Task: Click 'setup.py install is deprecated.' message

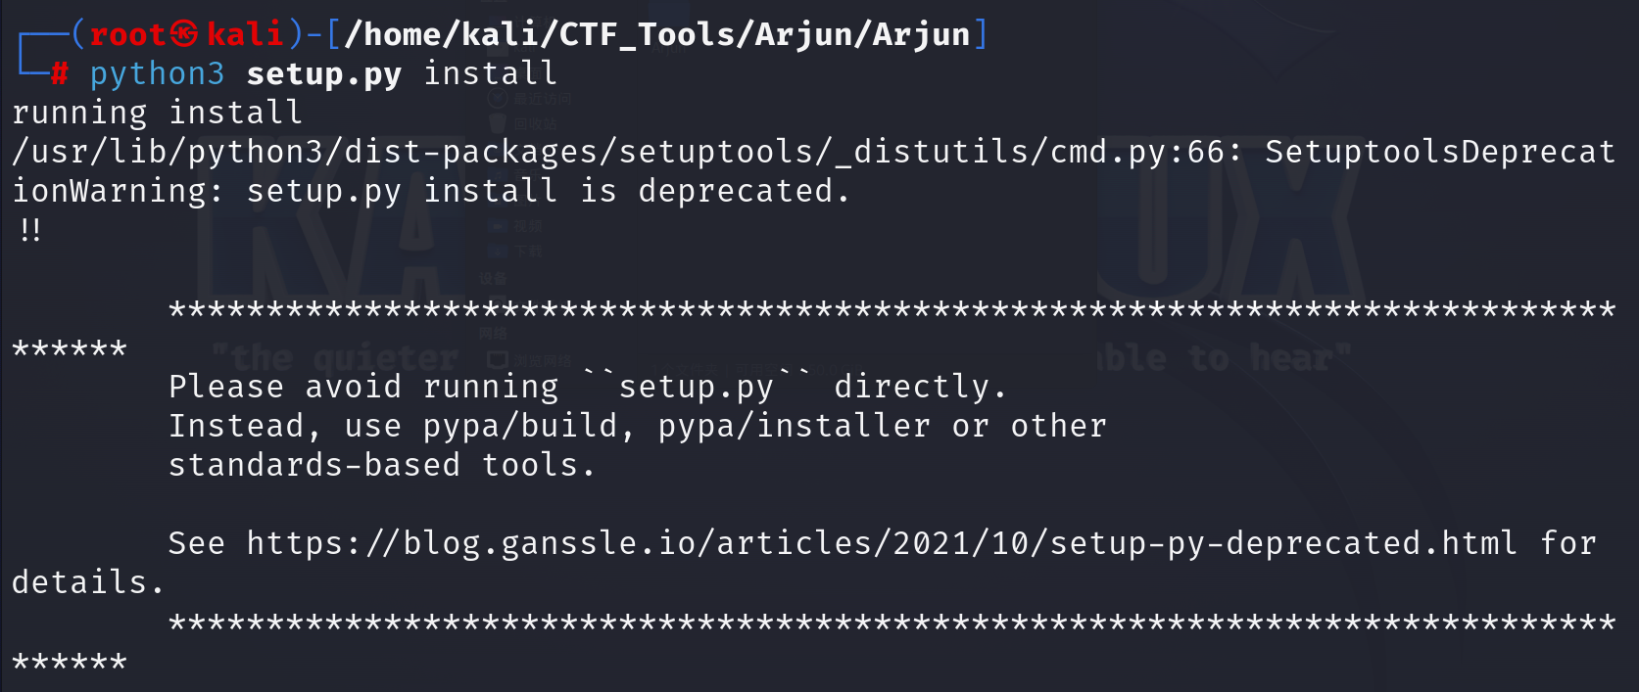Action: coord(548,191)
